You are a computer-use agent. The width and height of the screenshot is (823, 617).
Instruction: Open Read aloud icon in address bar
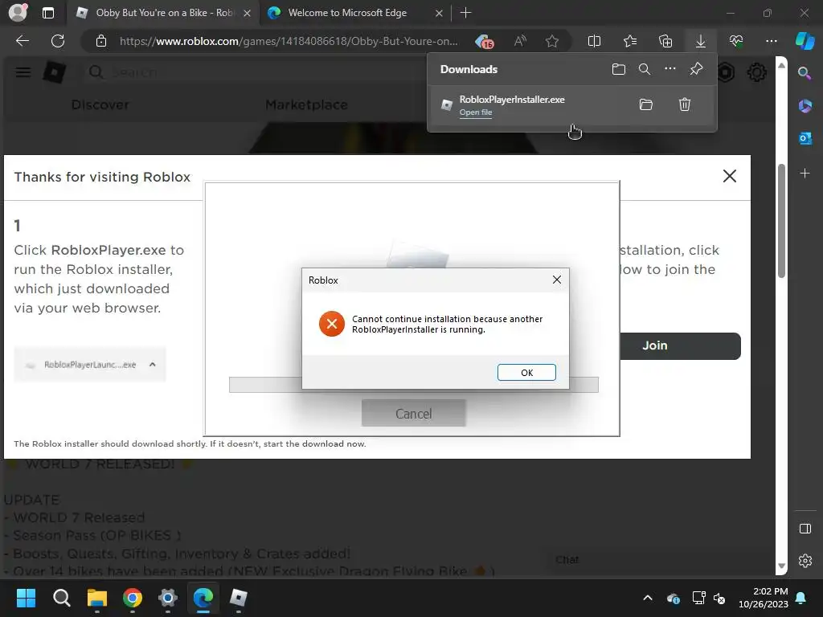pyautogui.click(x=520, y=41)
